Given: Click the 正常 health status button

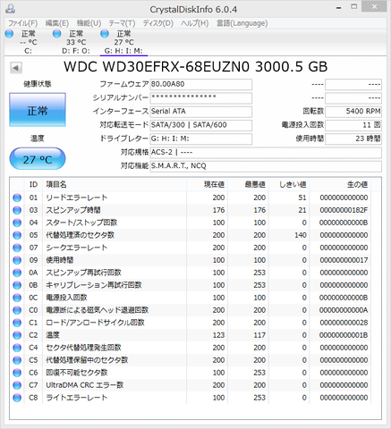Looking at the screenshot, I should point(38,110).
